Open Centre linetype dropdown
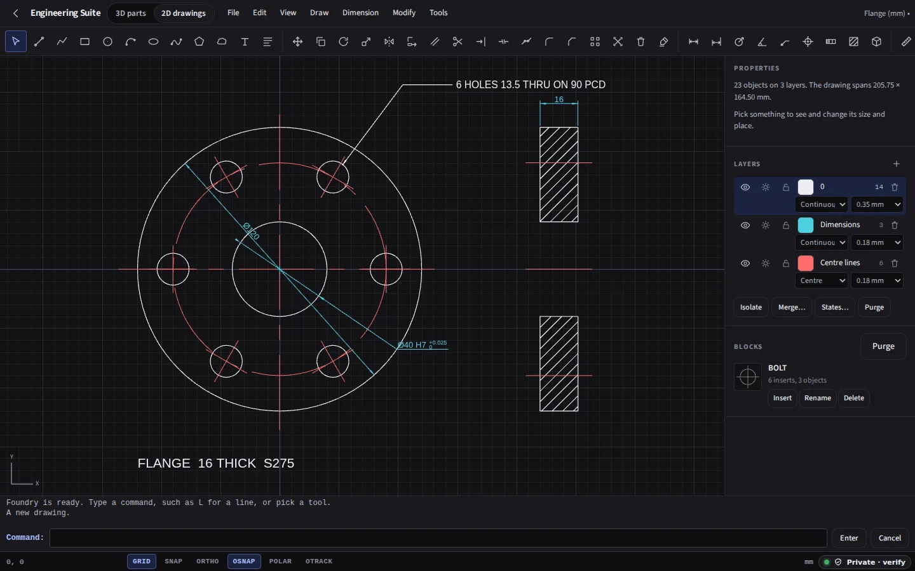The width and height of the screenshot is (915, 571). 822,280
